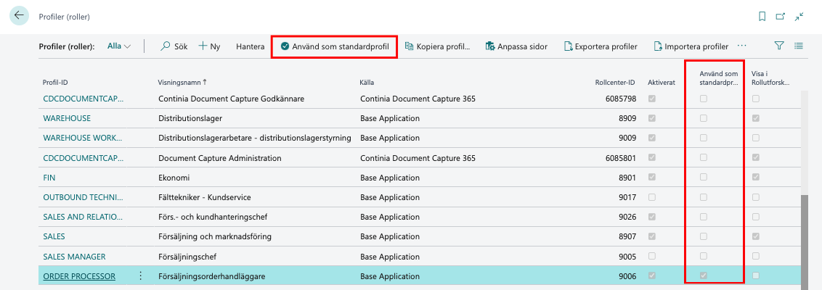Image resolution: width=822 pixels, height=290 pixels.
Task: Click the back arrow button
Action: [18, 16]
